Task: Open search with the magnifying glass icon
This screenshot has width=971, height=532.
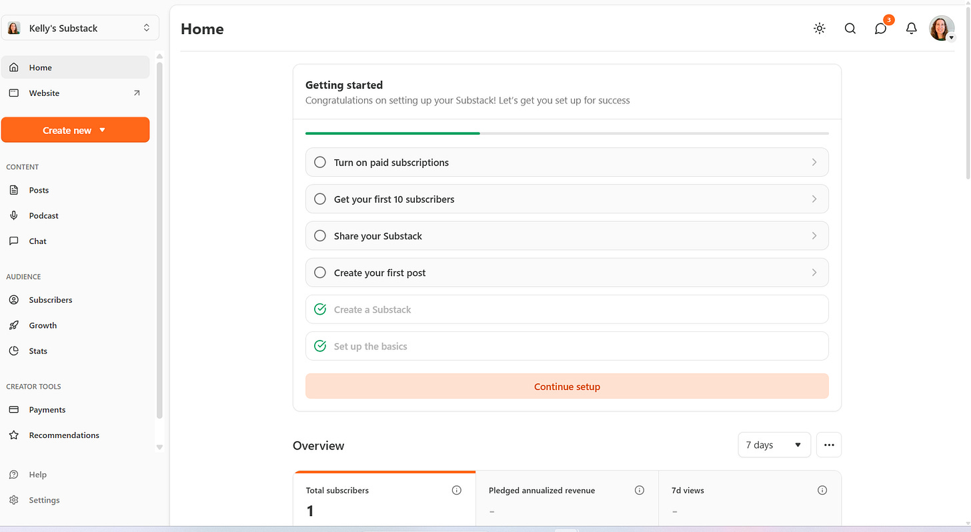Action: pyautogui.click(x=850, y=29)
